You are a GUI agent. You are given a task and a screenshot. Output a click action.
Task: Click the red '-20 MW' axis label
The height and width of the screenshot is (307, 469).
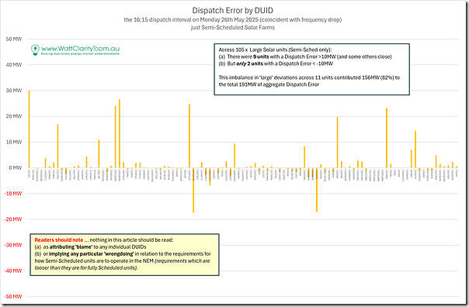(x=13, y=219)
